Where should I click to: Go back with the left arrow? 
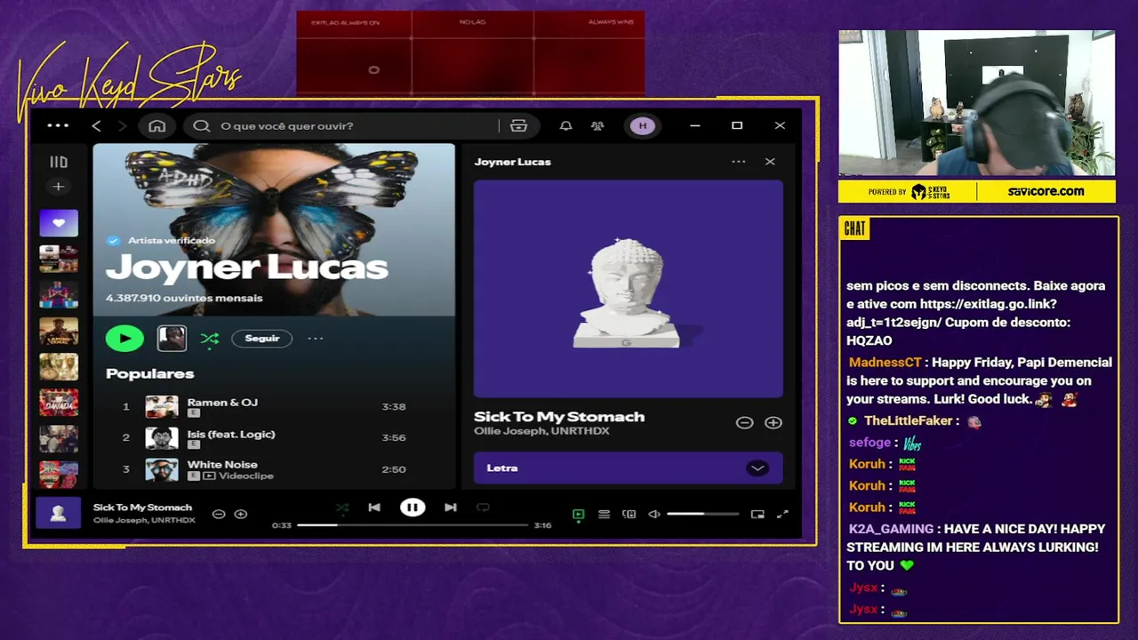(x=96, y=126)
